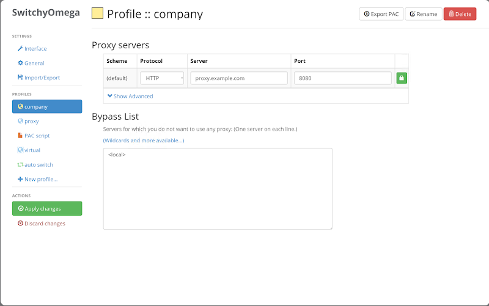Click the X icon on Discard changes
This screenshot has width=489, height=306.
point(20,223)
